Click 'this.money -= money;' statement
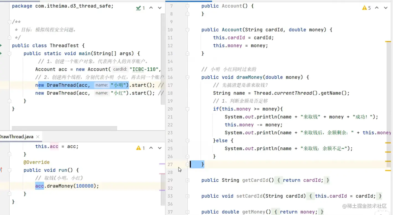This screenshot has height=215, width=393. click(x=254, y=125)
